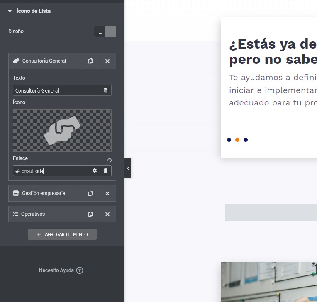Open link options gear icon

[95, 171]
